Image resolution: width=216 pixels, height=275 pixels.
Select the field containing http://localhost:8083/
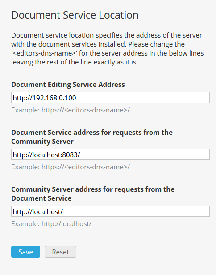click(x=110, y=155)
